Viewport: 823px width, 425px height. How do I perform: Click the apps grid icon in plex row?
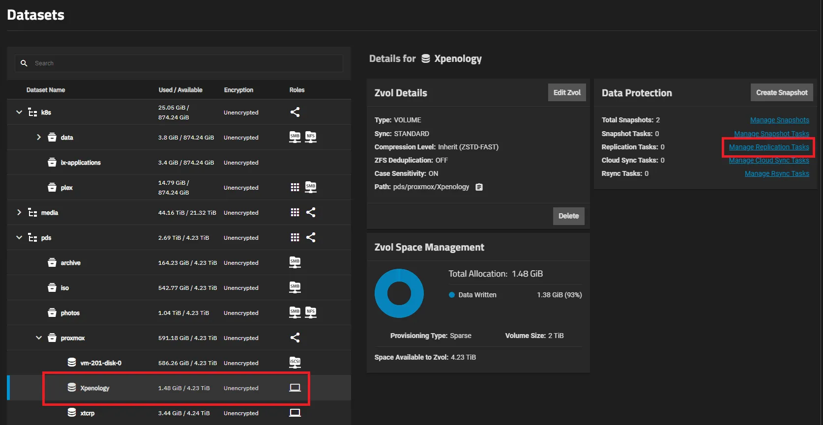click(295, 187)
